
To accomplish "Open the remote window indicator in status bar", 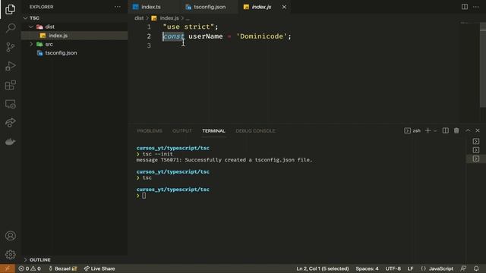I will coord(8,268).
